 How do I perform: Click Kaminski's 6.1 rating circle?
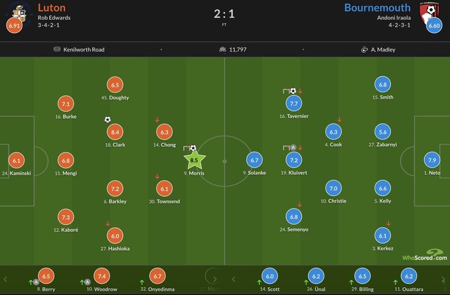[x=17, y=160]
